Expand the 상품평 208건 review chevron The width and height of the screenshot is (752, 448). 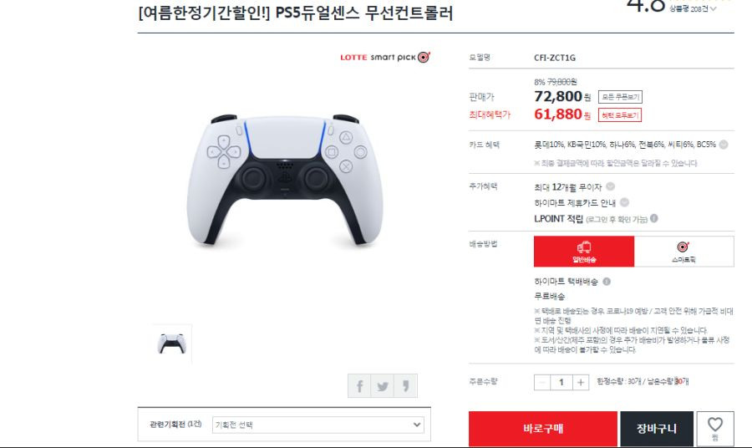tap(714, 9)
